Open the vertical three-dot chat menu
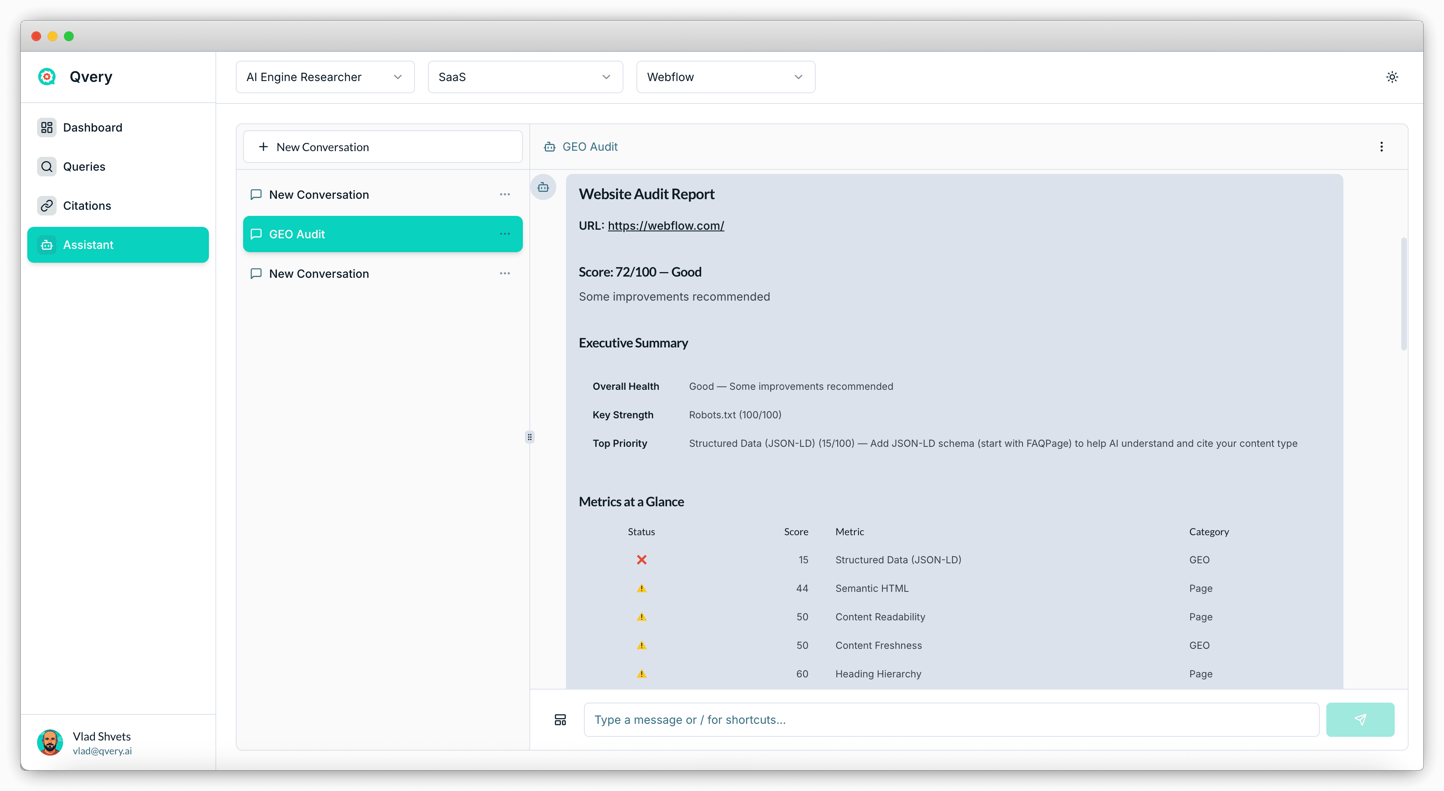The width and height of the screenshot is (1444, 791). (1381, 147)
